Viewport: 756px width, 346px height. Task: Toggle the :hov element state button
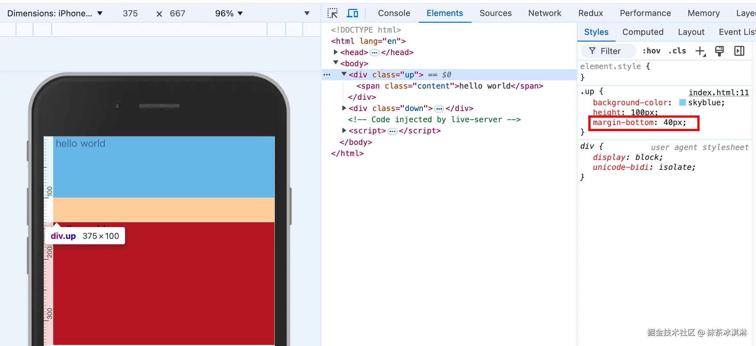pos(651,51)
